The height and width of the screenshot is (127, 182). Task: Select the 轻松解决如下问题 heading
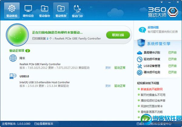click(x=148, y=83)
